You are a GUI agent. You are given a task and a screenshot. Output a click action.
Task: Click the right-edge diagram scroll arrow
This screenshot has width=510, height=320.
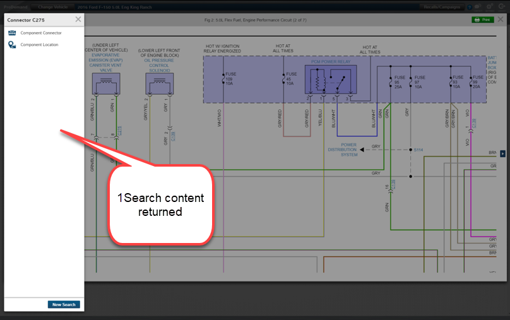[x=503, y=153]
